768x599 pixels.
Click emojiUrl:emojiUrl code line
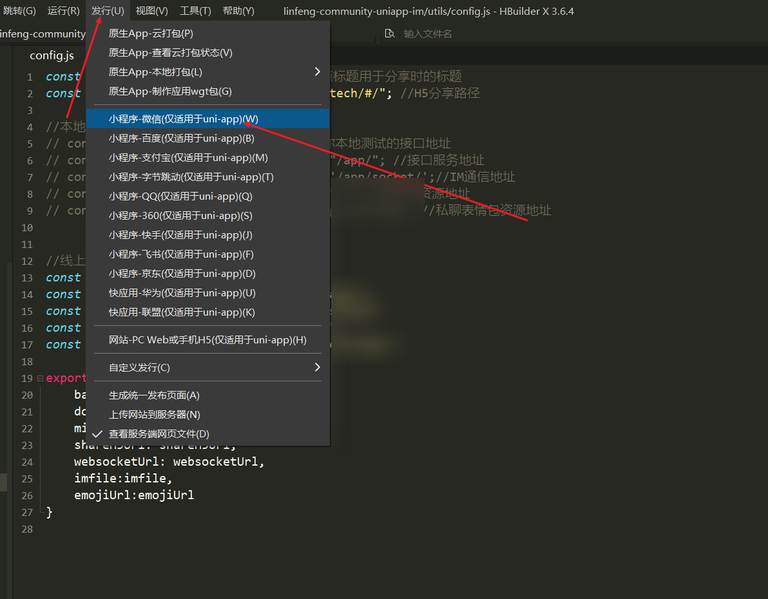[x=134, y=495]
